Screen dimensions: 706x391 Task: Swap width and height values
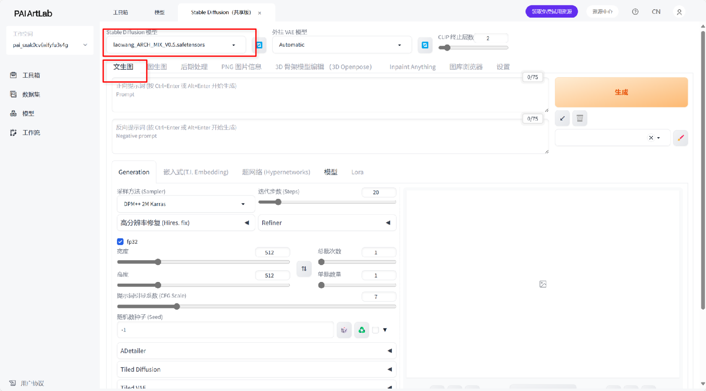click(304, 268)
